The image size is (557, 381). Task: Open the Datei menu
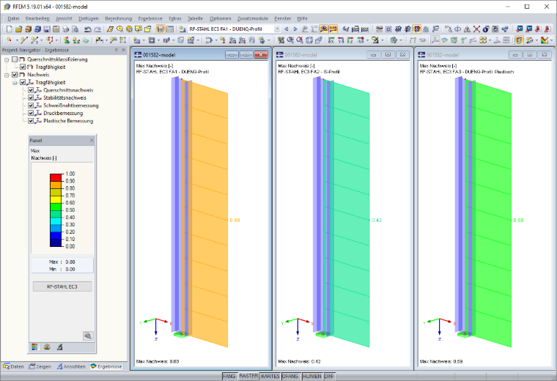pyautogui.click(x=13, y=18)
